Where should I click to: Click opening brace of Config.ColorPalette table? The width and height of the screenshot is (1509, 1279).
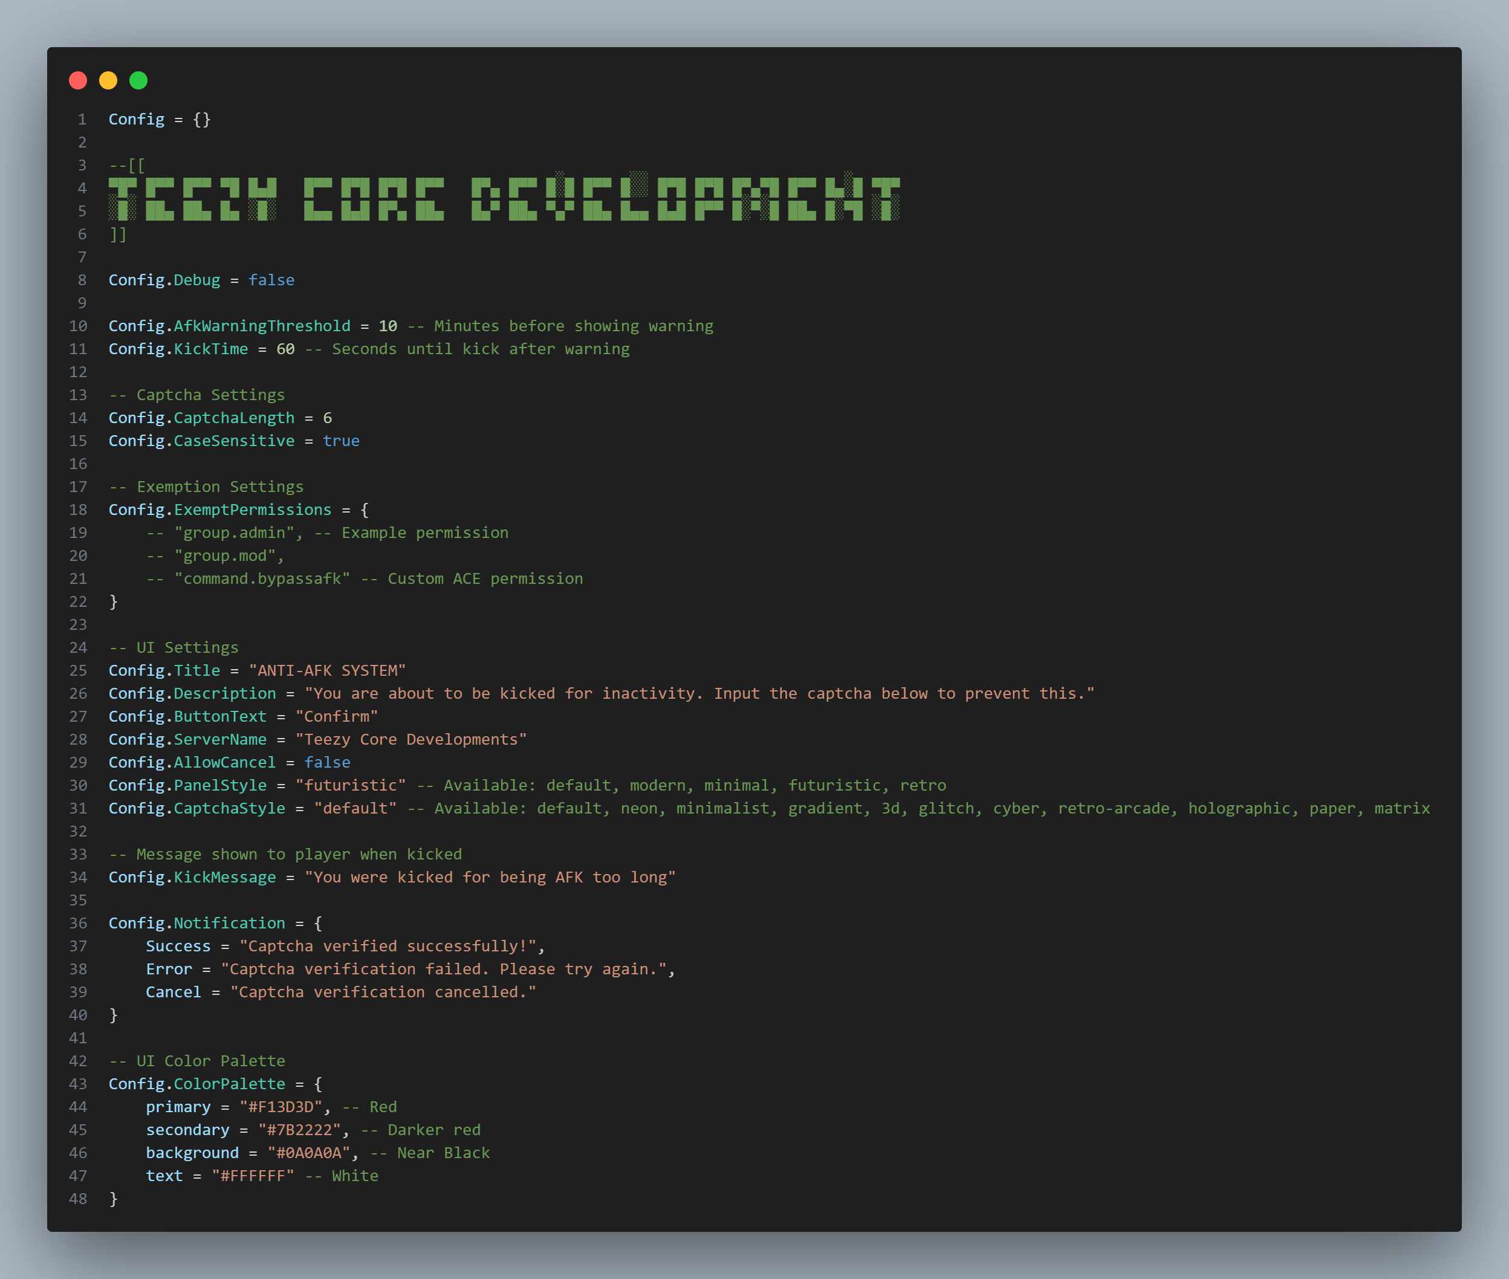[x=317, y=1084]
